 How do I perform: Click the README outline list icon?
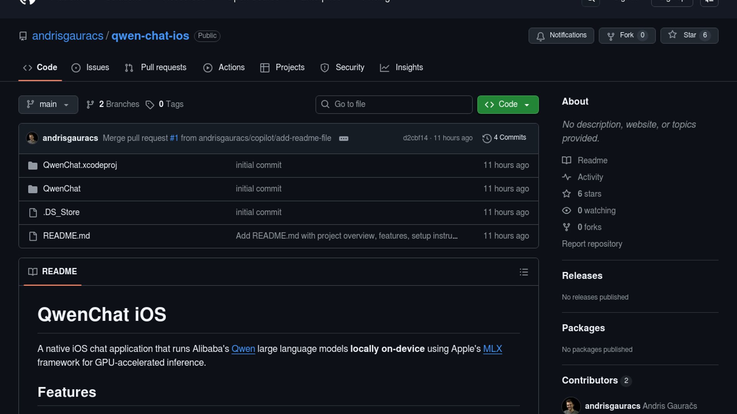(x=524, y=272)
